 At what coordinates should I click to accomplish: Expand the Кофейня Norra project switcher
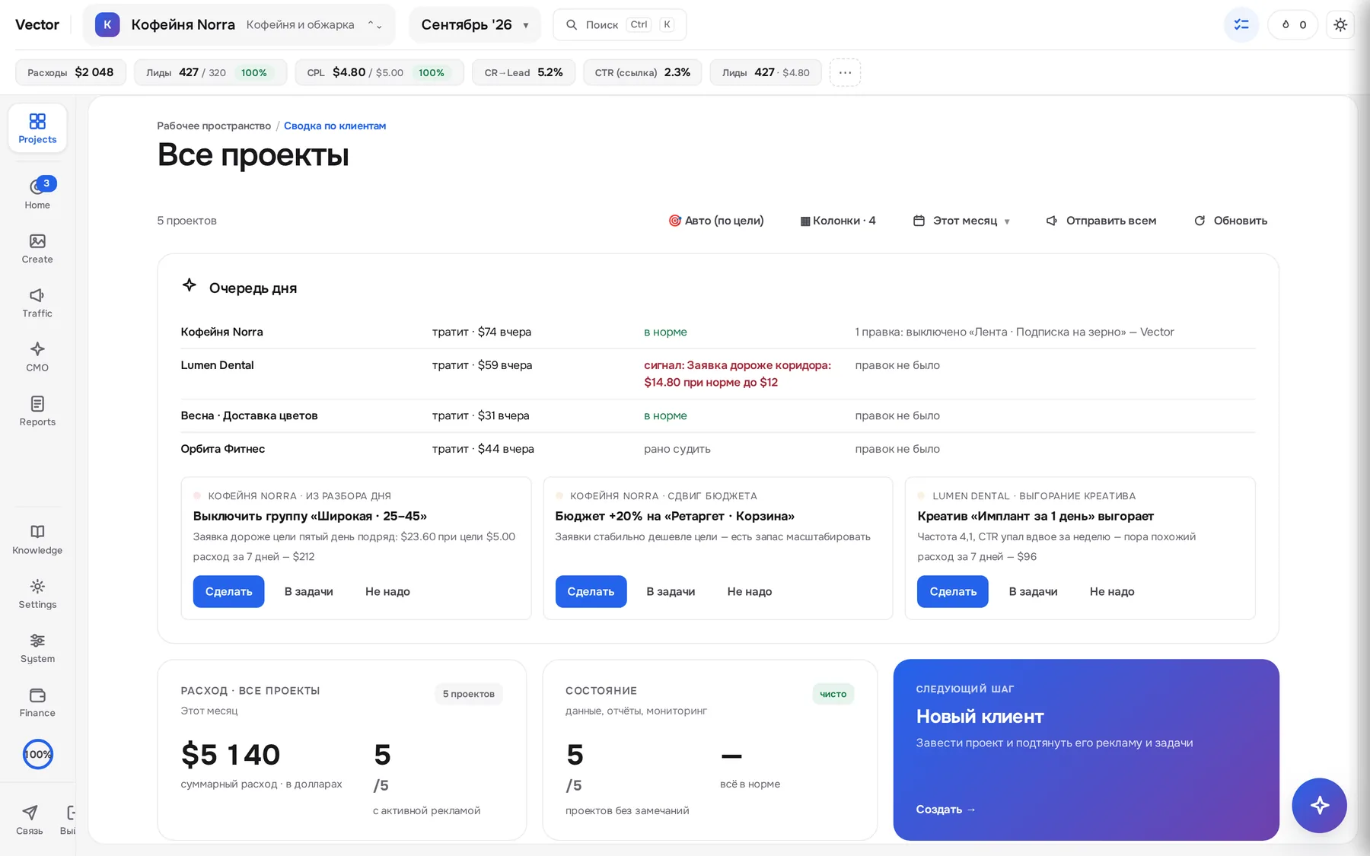(239, 24)
